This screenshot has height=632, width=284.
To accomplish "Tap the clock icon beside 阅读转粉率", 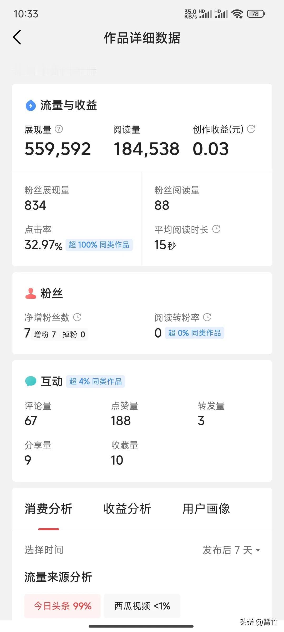I will click(x=207, y=317).
